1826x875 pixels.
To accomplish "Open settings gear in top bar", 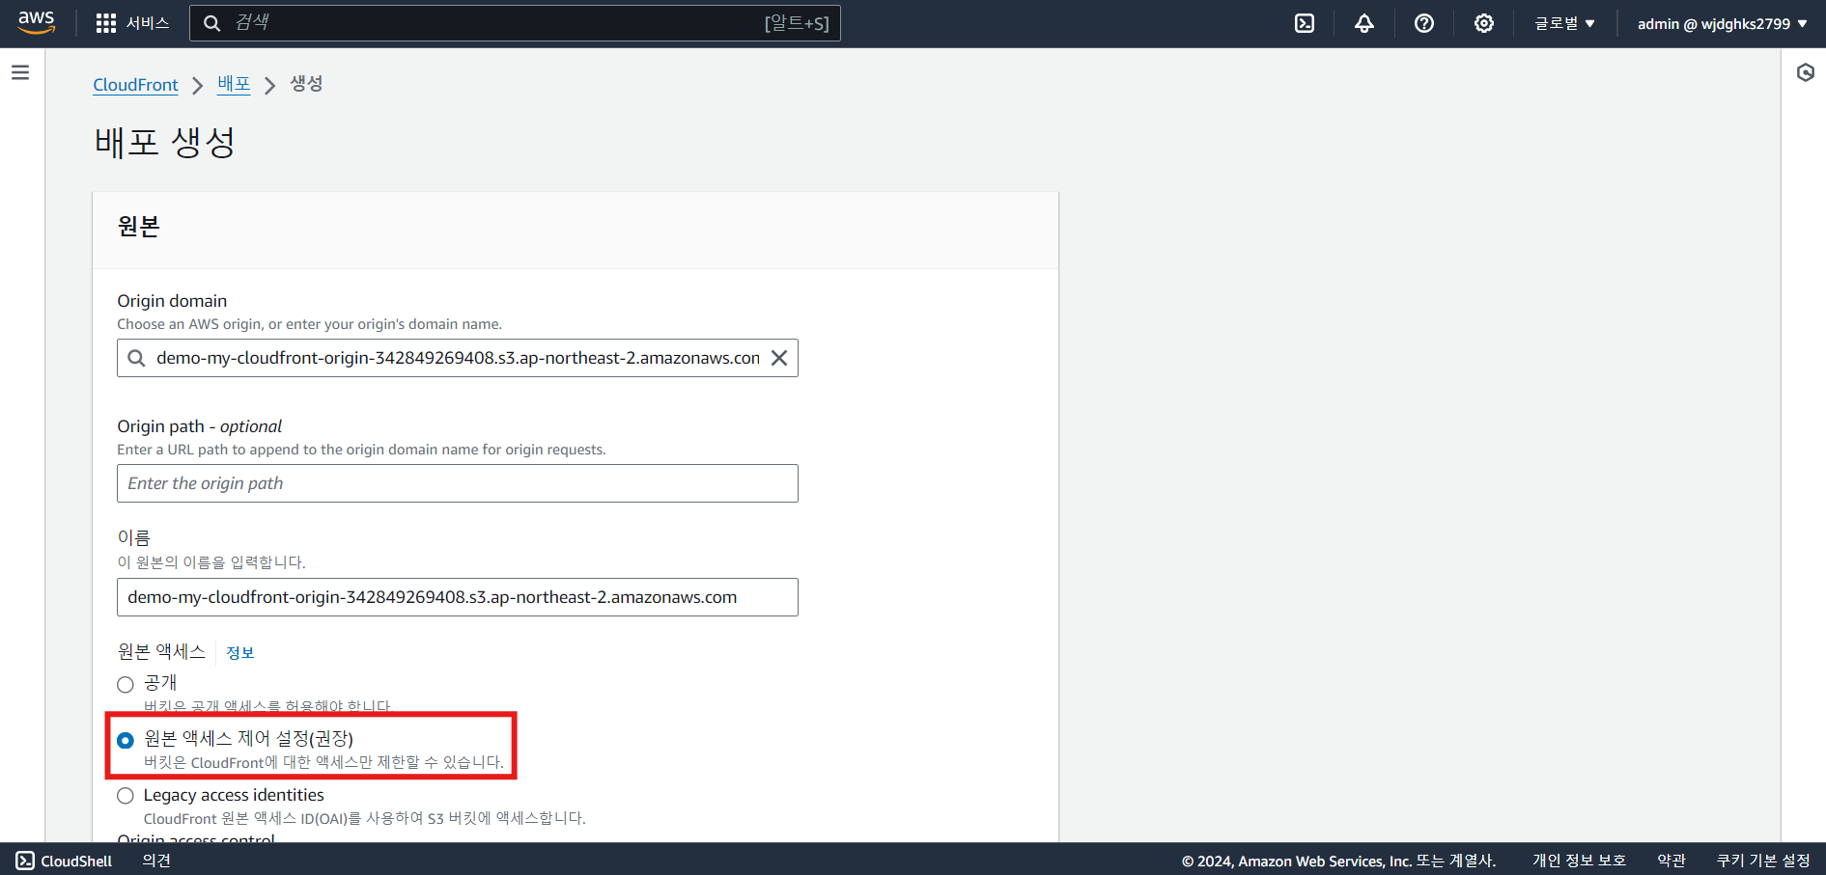I will 1484,23.
